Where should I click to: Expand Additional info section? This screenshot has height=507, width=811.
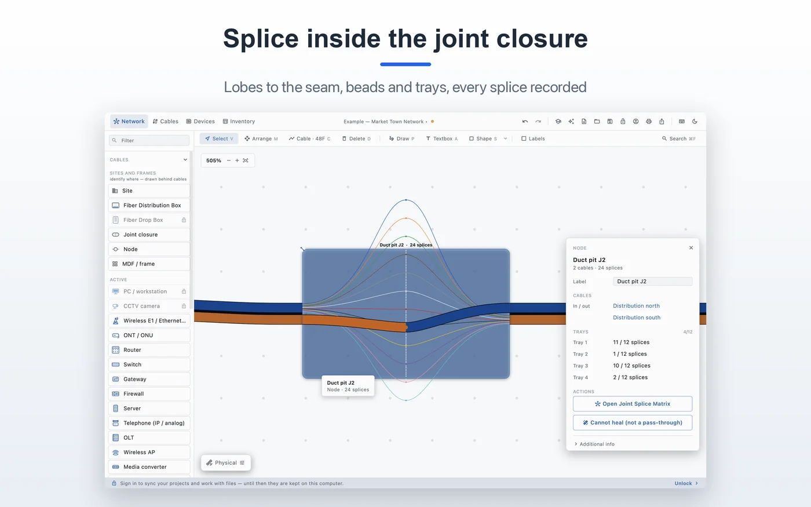[594, 444]
